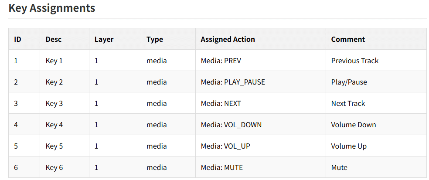Image resolution: width=429 pixels, height=180 pixels.
Task: Click the Play/Pause comment cell
Action: pyautogui.click(x=376, y=82)
